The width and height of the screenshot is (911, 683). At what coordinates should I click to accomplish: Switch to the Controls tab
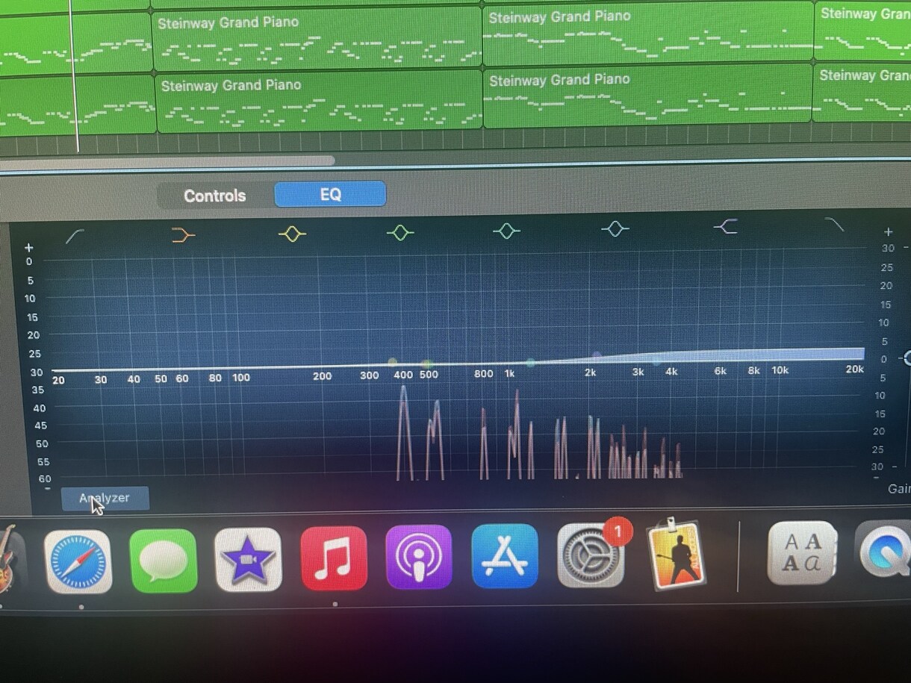click(215, 196)
